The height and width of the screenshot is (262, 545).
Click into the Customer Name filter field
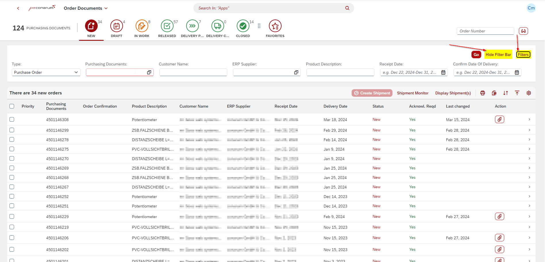[193, 72]
